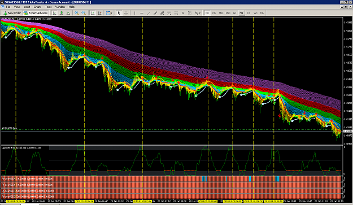
Task: Toggle chart shift icon
Action: pyautogui.click(x=99, y=13)
